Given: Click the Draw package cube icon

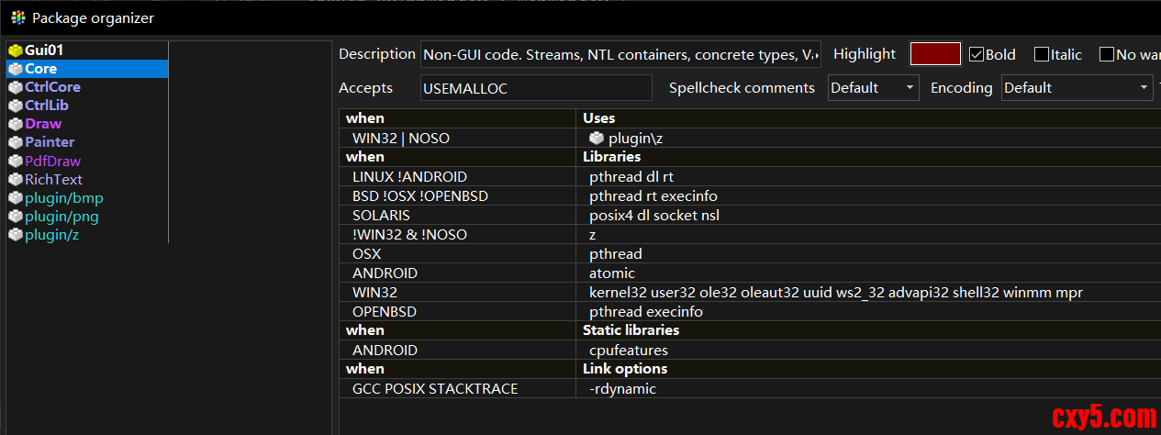Looking at the screenshot, I should click(x=15, y=124).
